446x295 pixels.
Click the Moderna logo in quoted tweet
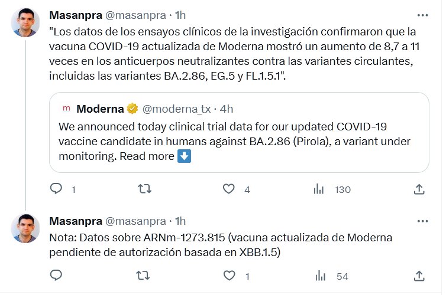point(66,109)
